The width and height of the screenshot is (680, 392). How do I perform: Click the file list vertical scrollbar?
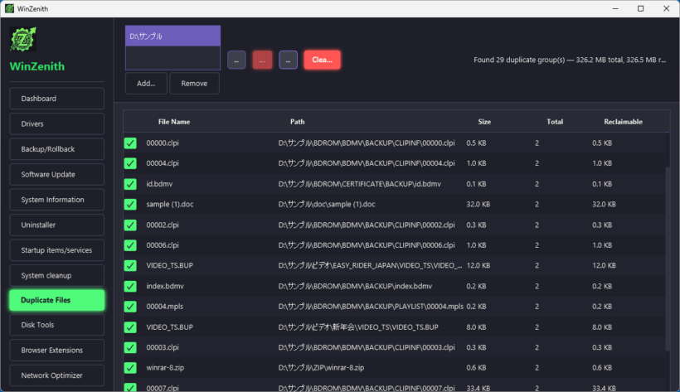pyautogui.click(x=667, y=259)
